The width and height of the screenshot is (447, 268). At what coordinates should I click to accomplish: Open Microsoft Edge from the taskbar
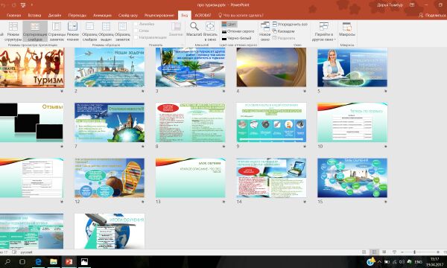[x=38, y=262]
